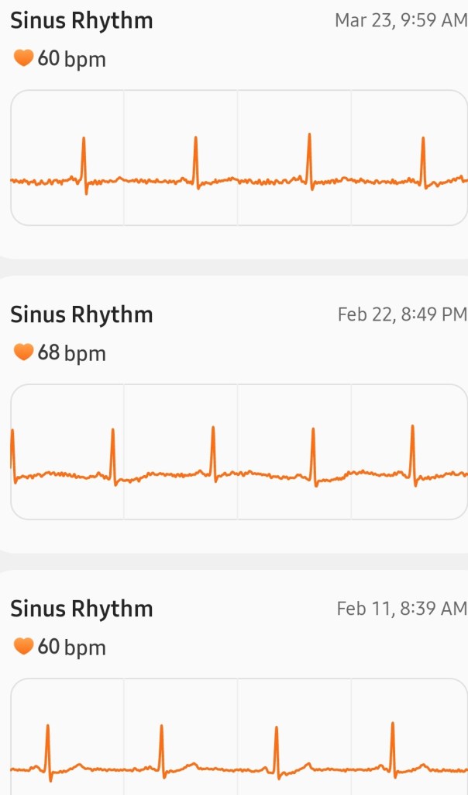This screenshot has width=468, height=795.
Task: Open the Feb 11 Sinus Rhythm title
Action: [81, 609]
